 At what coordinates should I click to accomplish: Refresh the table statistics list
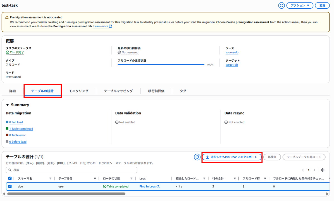(197, 157)
